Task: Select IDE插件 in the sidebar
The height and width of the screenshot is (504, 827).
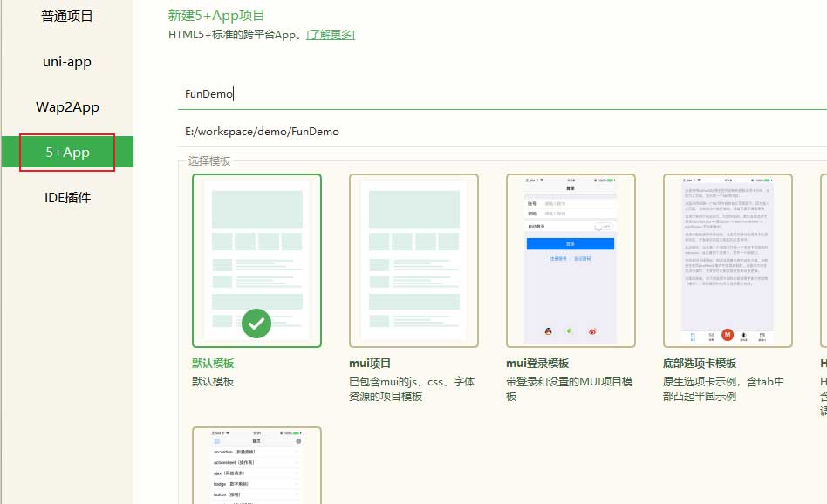Action: click(66, 197)
